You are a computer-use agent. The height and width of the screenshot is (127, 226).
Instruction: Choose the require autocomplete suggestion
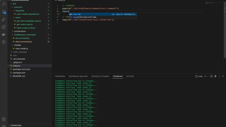click(x=103, y=14)
